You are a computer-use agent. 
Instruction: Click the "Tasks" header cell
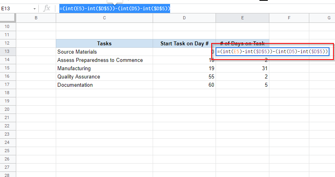(x=104, y=43)
